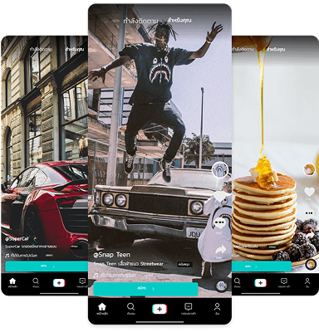Tap spinning music disc on center phone

(222, 286)
